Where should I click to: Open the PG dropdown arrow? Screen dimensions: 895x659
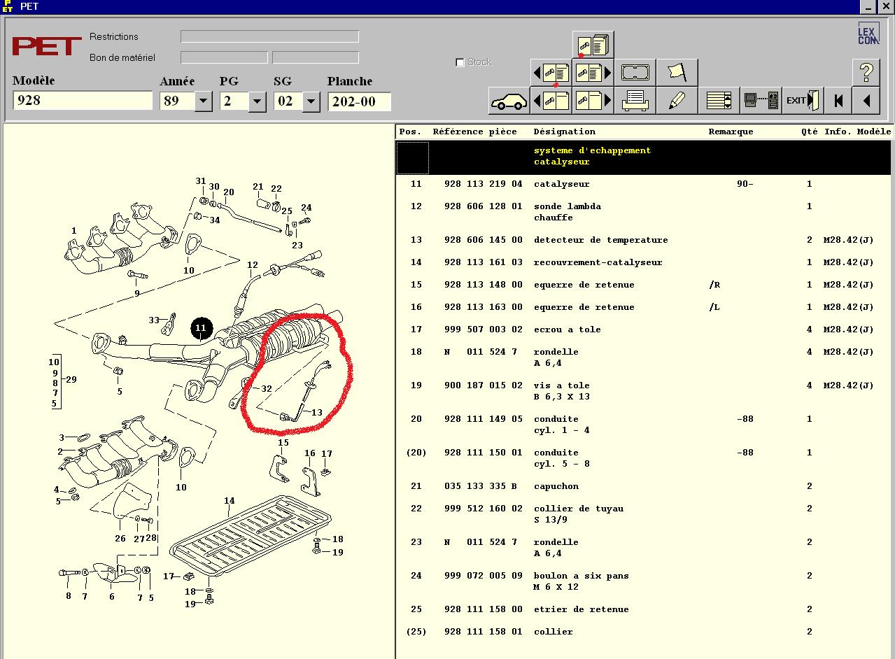(258, 101)
